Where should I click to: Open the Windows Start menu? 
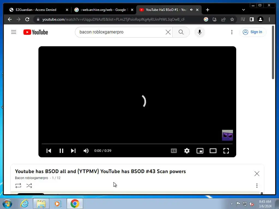tap(7, 204)
